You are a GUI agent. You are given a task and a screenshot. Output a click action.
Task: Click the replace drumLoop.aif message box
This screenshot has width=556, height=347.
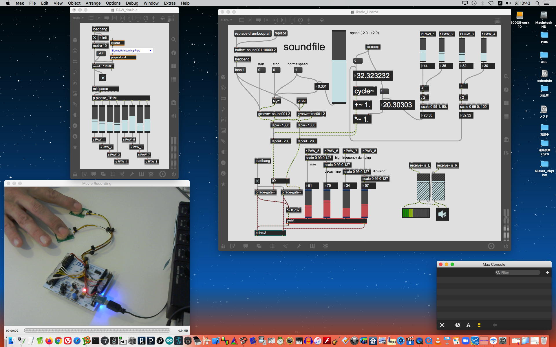pos(253,34)
